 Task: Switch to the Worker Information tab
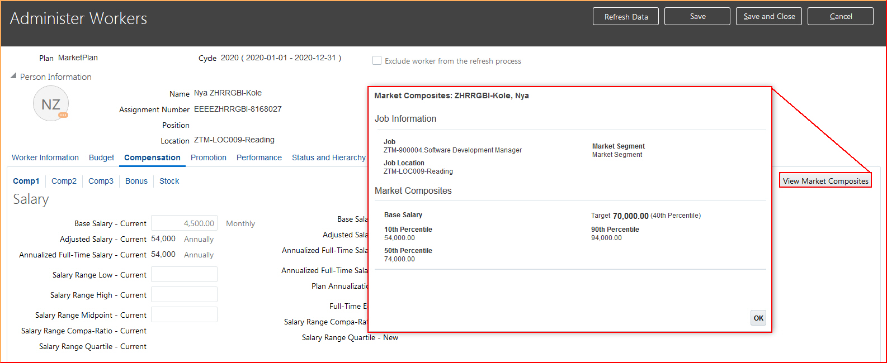tap(45, 157)
